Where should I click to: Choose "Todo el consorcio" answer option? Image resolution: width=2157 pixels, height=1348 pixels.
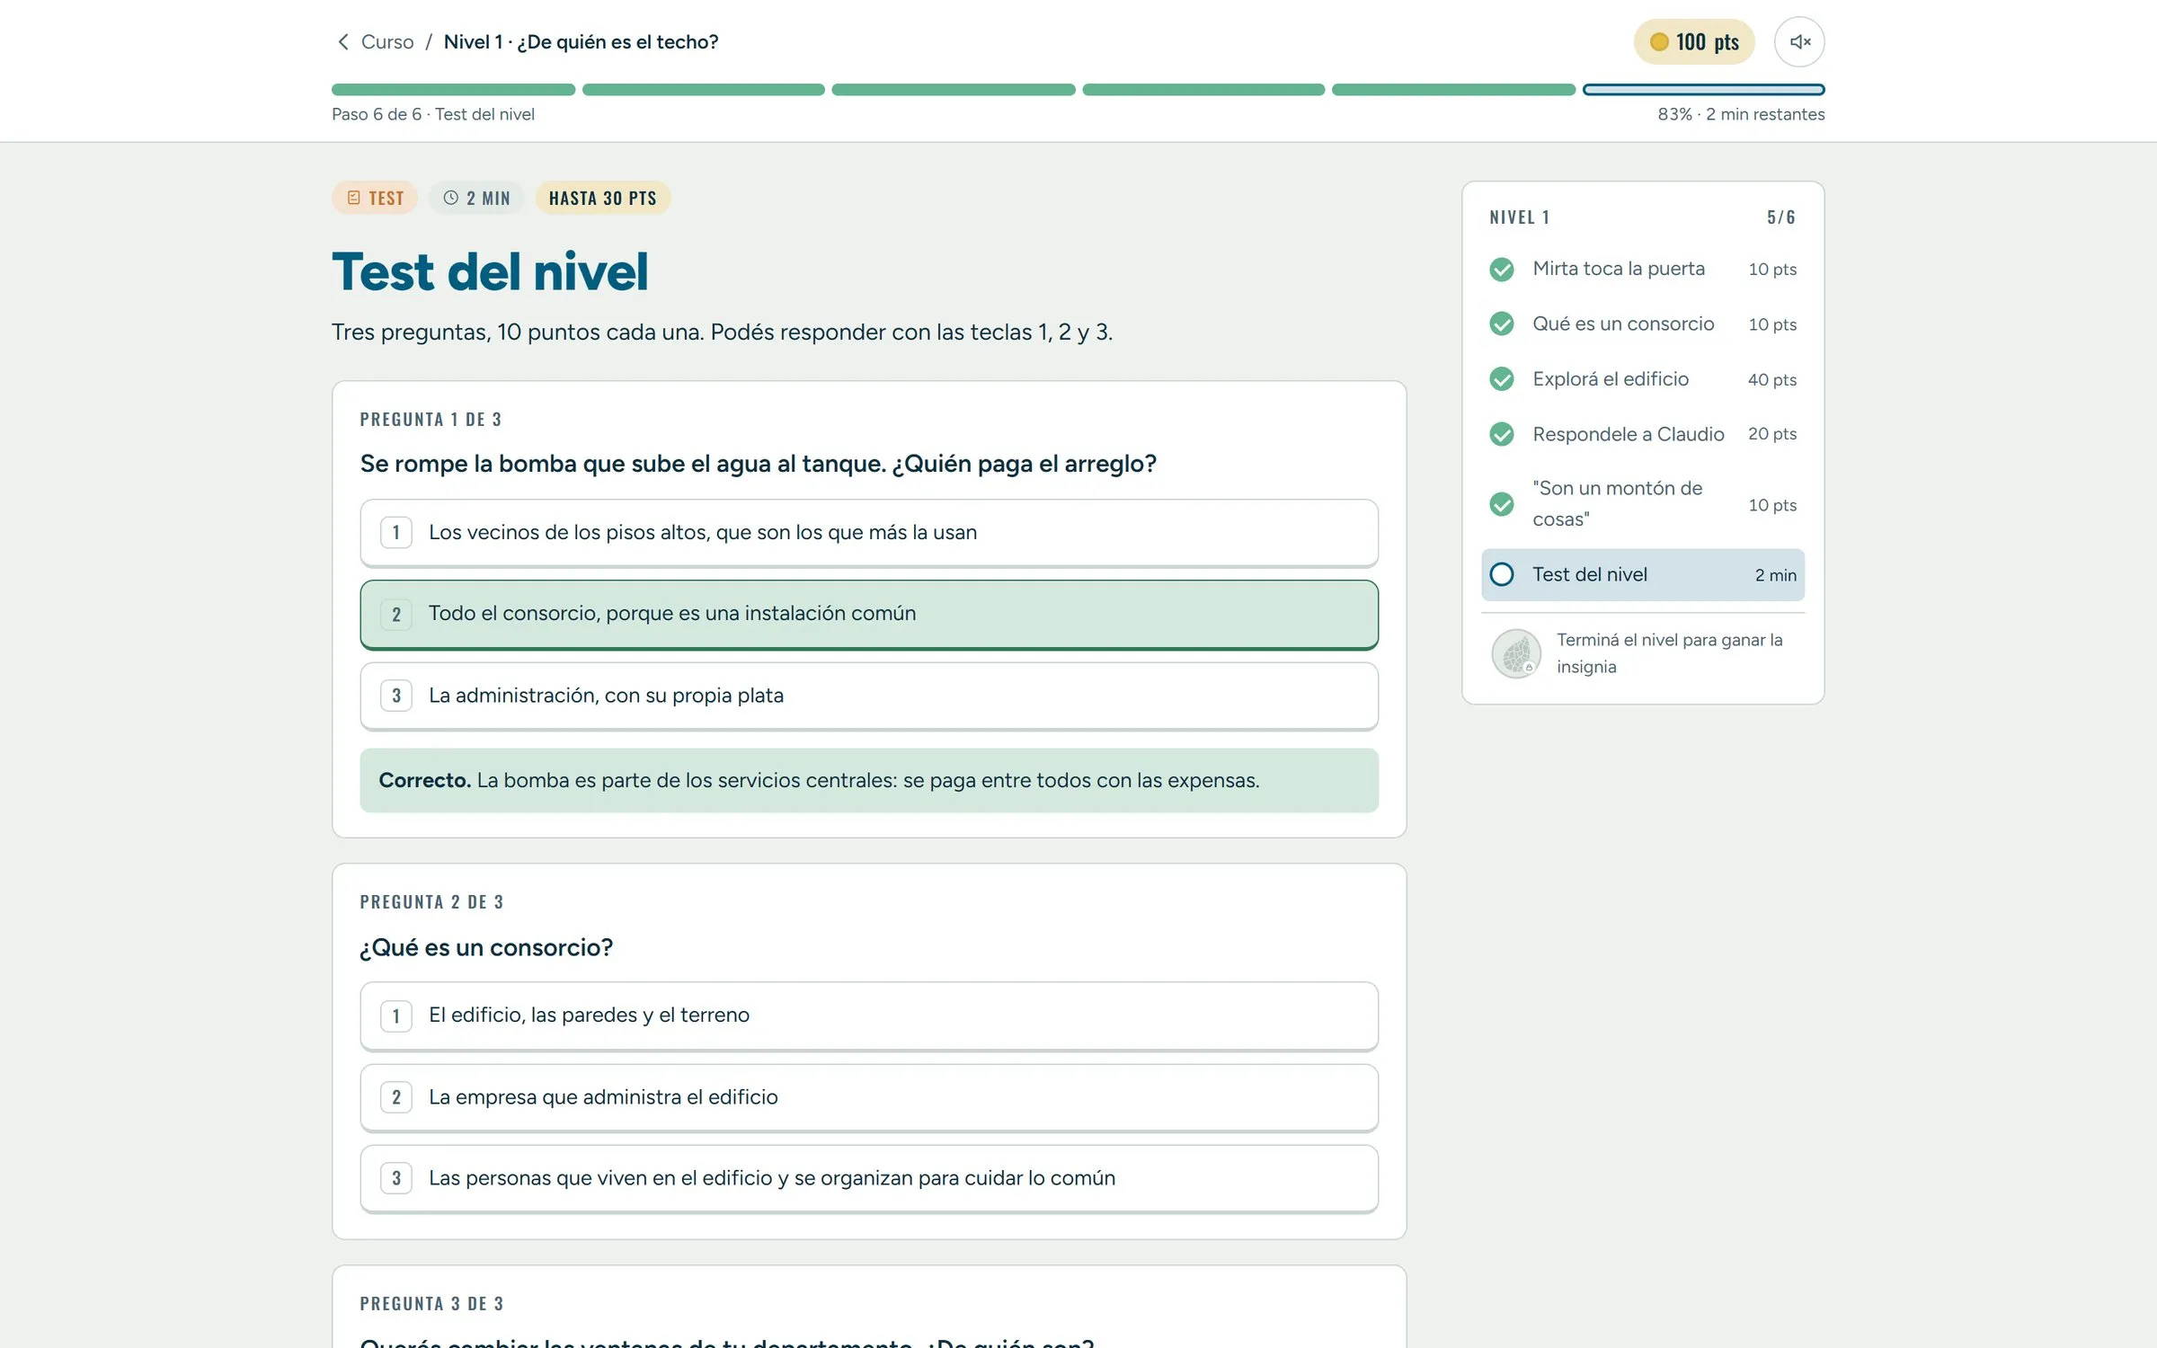click(869, 615)
